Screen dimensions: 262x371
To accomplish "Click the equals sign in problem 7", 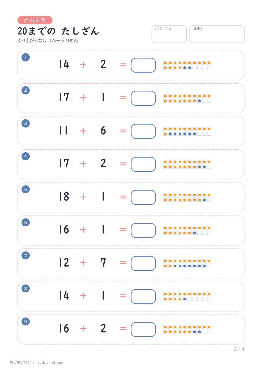I will [123, 263].
